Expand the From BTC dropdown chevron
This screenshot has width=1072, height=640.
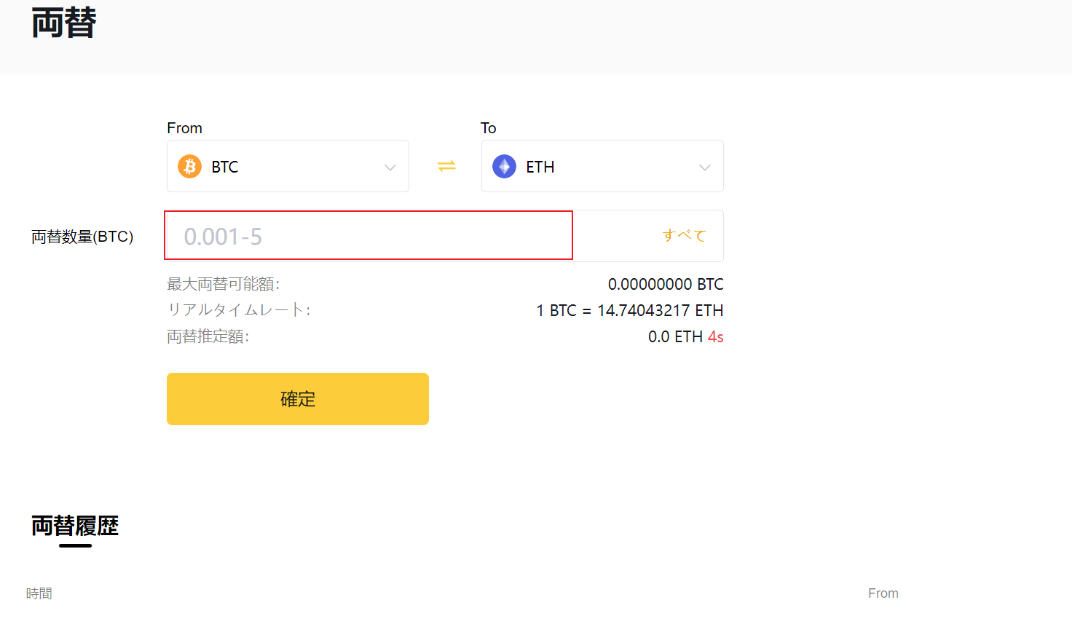click(x=390, y=167)
